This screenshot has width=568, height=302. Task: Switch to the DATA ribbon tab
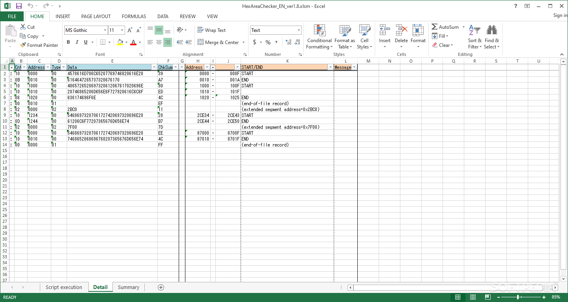(x=163, y=17)
